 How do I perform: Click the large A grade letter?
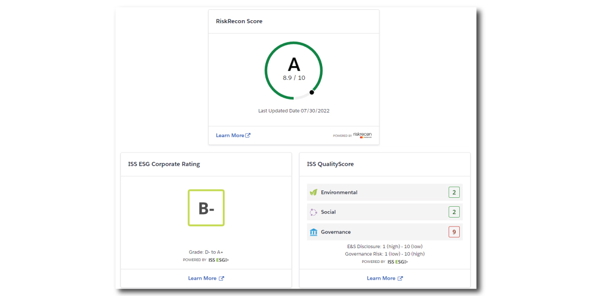coord(294,65)
